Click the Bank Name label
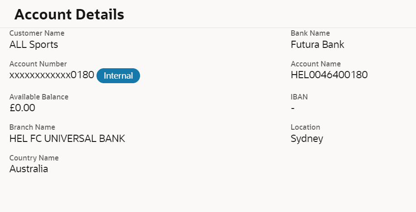The width and height of the screenshot is (416, 212). point(310,33)
